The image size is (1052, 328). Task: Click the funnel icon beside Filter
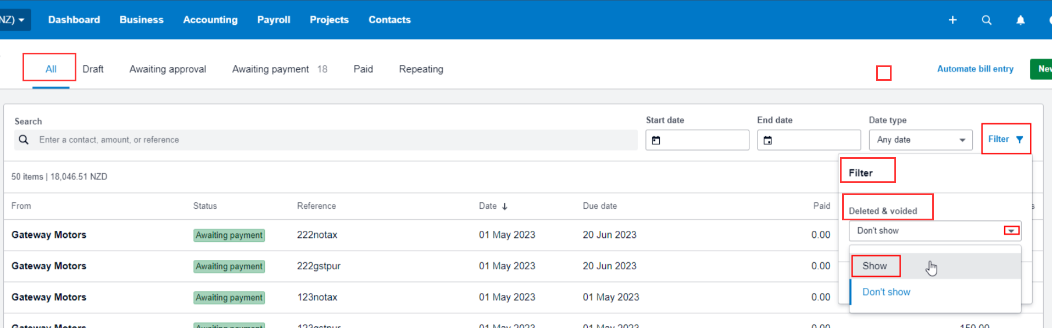pyautogui.click(x=1020, y=140)
